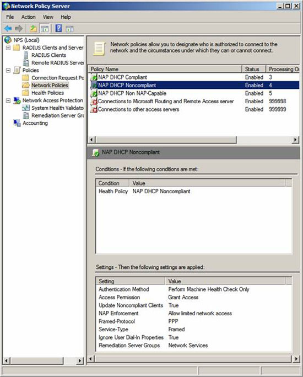This screenshot has width=303, height=377.
Task: Select the Remediation Server Groups setting row
Action: (x=194, y=346)
